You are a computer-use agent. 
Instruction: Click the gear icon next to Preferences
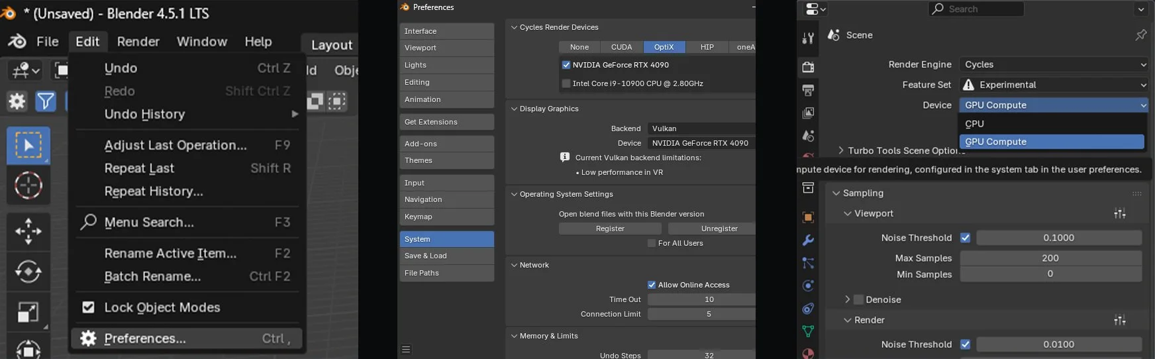coord(88,338)
